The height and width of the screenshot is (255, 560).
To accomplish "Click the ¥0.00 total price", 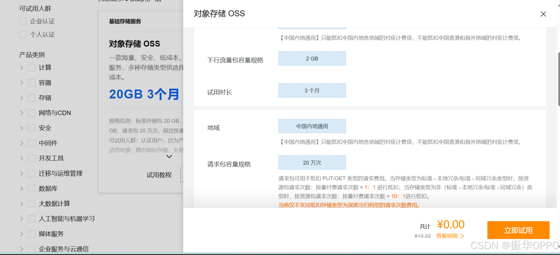I will 451,225.
